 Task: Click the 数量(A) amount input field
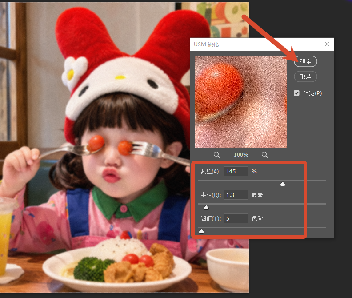236,171
